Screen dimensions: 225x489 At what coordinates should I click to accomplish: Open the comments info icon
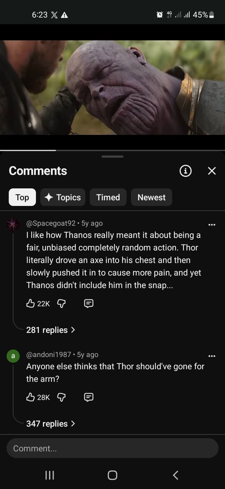(186, 171)
